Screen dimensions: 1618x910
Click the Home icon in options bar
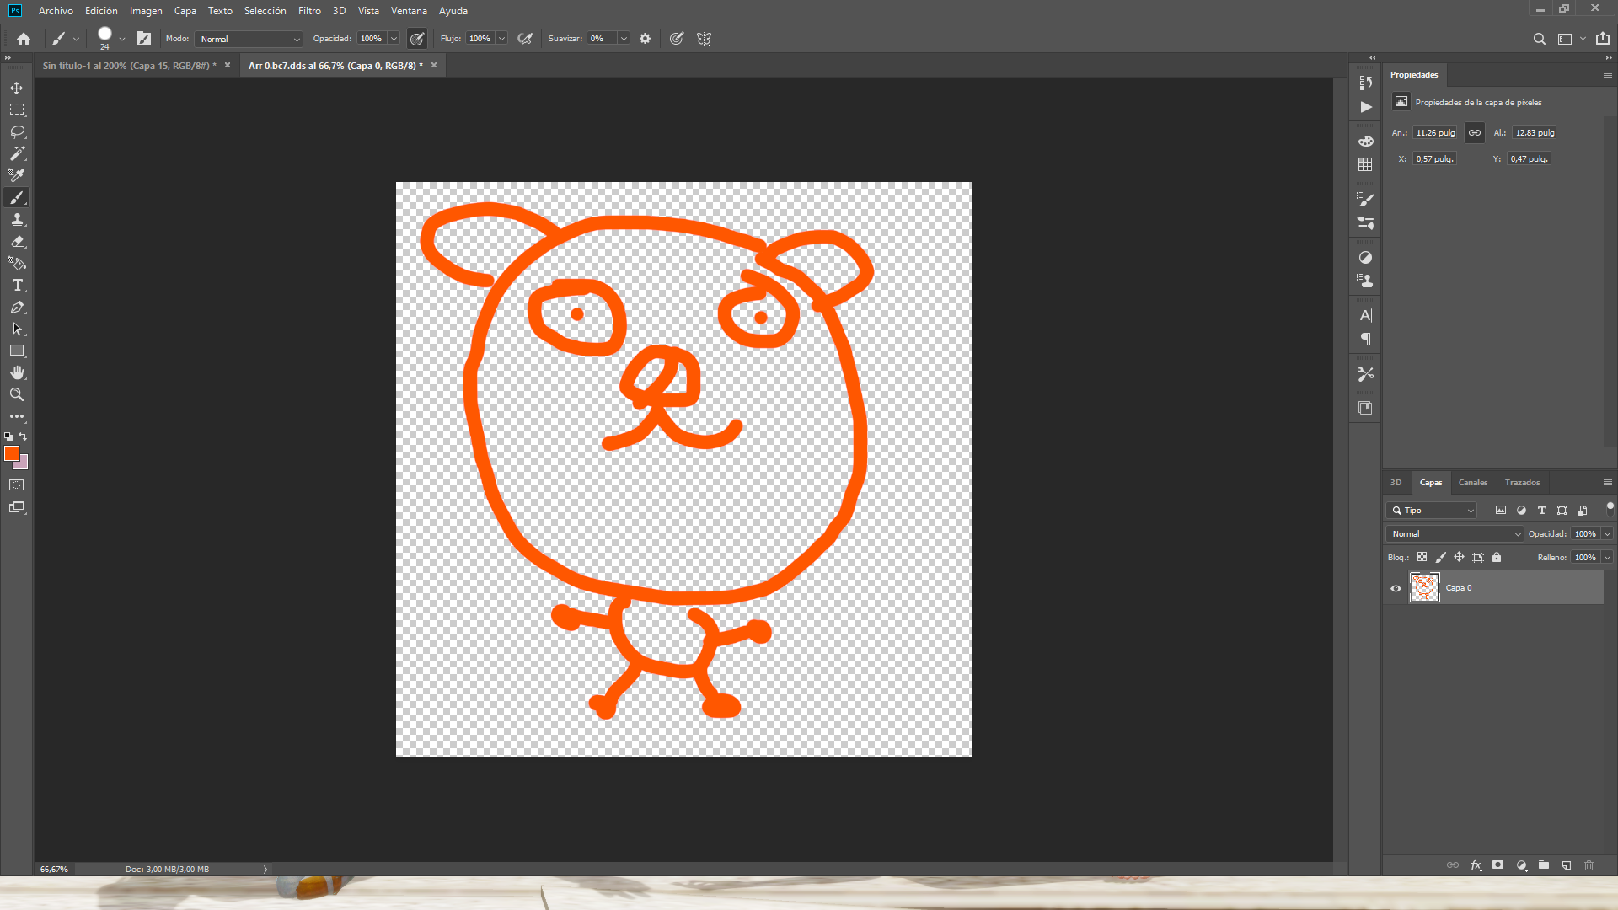24,39
